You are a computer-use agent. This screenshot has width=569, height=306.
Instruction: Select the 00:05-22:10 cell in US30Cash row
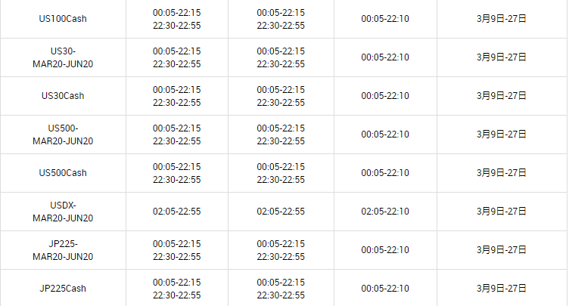385,96
